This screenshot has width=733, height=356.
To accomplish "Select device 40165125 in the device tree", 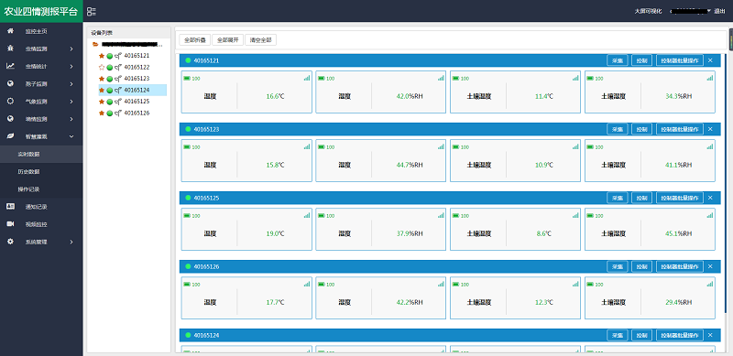I will [137, 102].
